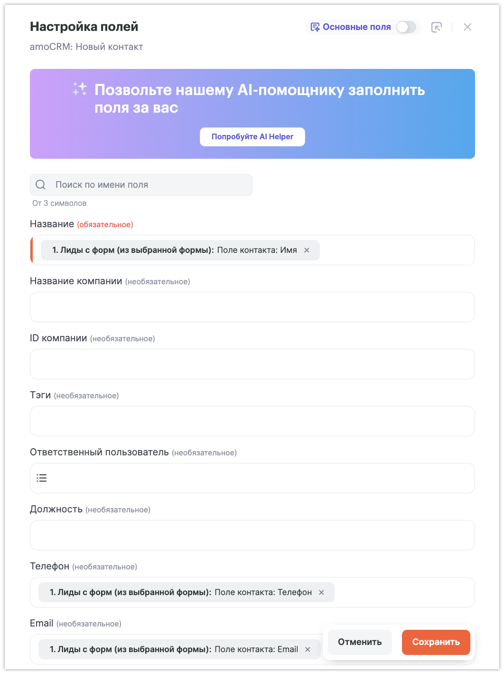Remove the Поле контакта: Телефон tag
Viewport: 504px width, 674px height.
321,593
